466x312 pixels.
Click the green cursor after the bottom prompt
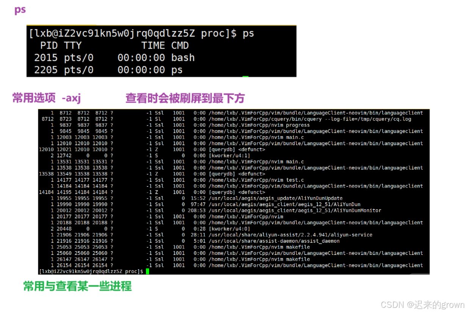pyautogui.click(x=147, y=272)
